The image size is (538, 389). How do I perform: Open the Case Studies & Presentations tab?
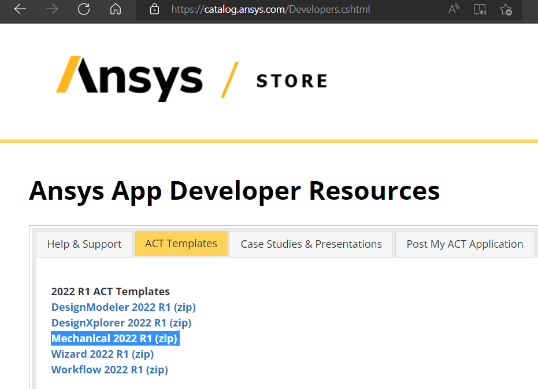(311, 244)
